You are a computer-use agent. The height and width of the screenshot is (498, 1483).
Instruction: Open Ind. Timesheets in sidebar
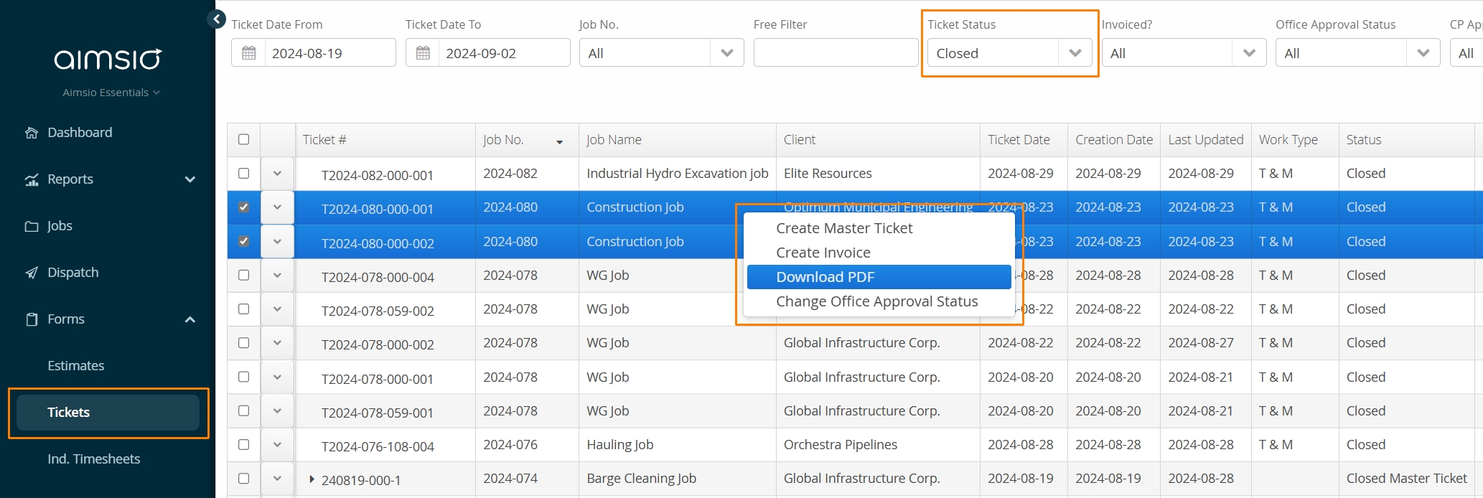tap(94, 459)
